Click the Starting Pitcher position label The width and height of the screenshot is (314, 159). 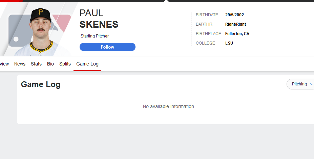pyautogui.click(x=95, y=36)
